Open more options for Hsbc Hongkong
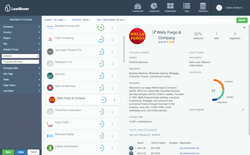Image resolution: width=250 pixels, height=155 pixels. click(x=112, y=40)
